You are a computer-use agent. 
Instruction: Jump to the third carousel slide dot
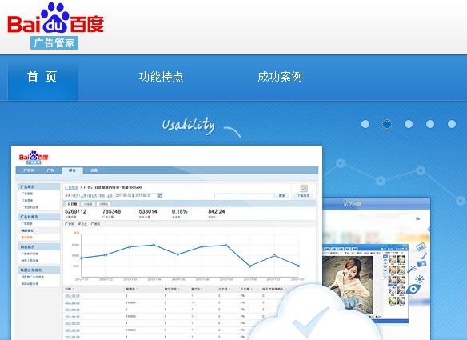(409, 124)
